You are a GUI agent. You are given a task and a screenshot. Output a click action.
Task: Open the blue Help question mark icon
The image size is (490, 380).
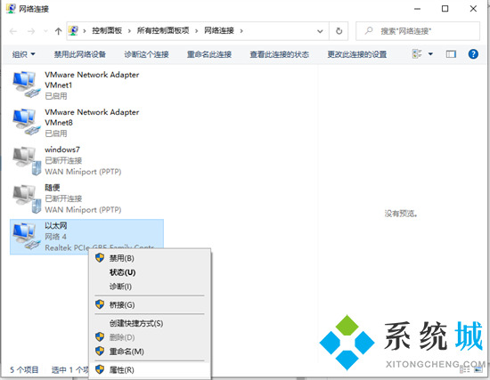click(x=473, y=54)
